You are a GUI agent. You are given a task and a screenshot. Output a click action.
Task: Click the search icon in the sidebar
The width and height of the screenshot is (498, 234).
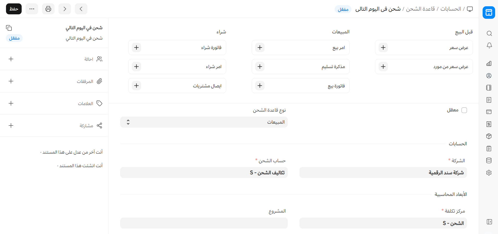(489, 33)
